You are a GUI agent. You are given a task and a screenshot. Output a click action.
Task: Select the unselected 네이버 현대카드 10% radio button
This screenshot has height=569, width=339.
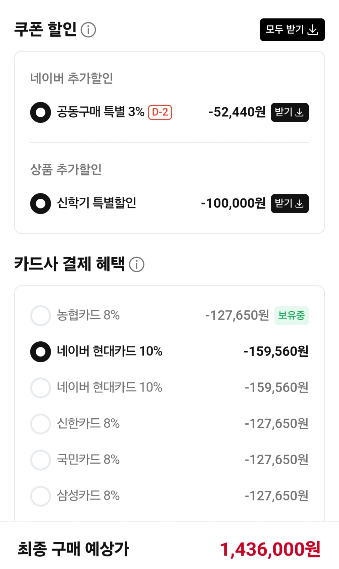click(x=40, y=388)
